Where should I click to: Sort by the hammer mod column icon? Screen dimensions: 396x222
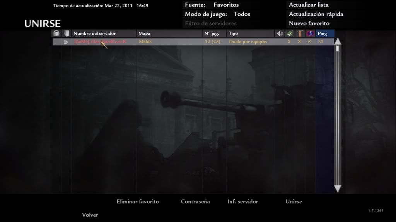[x=300, y=33]
